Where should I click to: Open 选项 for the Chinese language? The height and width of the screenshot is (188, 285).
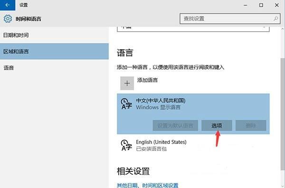pyautogui.click(x=217, y=125)
